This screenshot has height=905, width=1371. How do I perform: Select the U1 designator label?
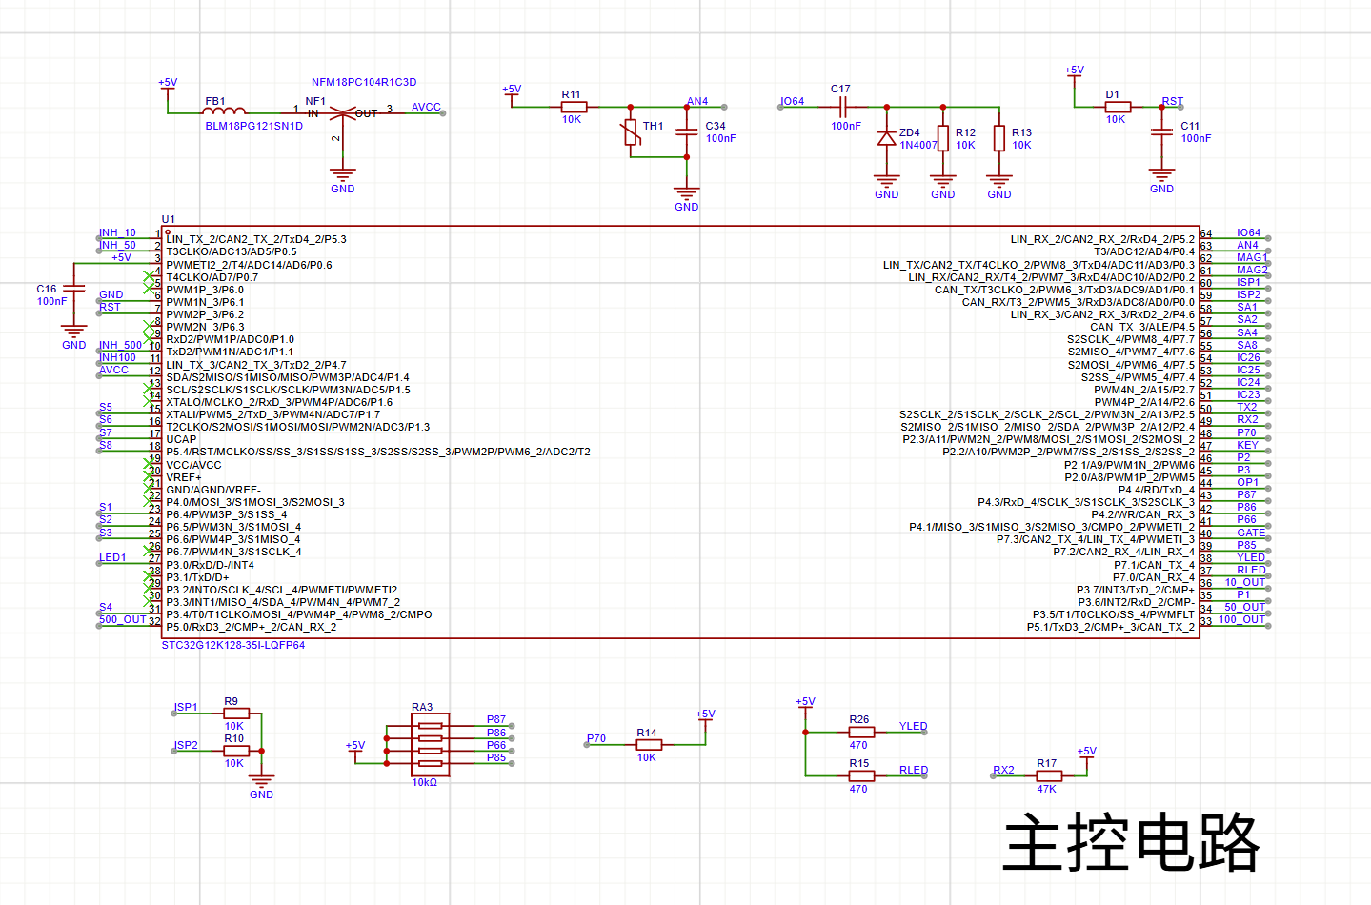(169, 219)
